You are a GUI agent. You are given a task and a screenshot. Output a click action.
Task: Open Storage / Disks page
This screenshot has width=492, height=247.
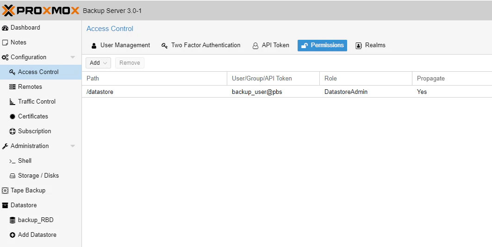(x=41, y=175)
